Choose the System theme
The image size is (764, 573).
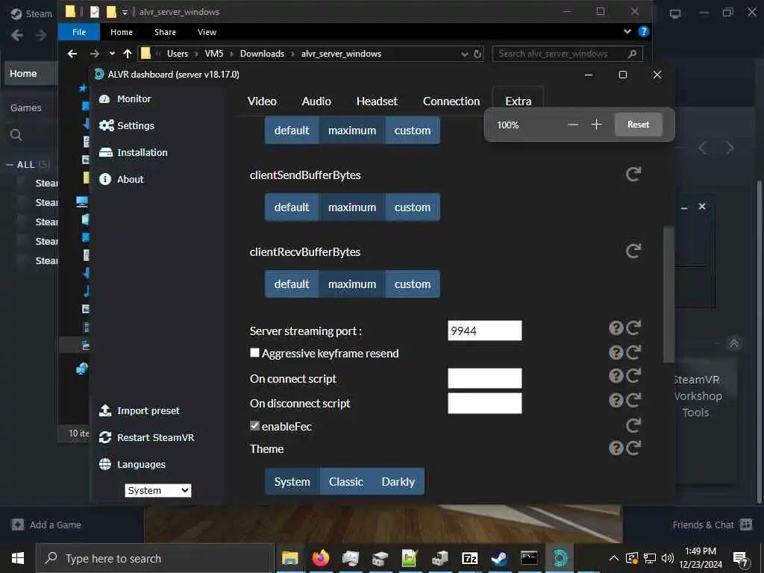tap(292, 481)
